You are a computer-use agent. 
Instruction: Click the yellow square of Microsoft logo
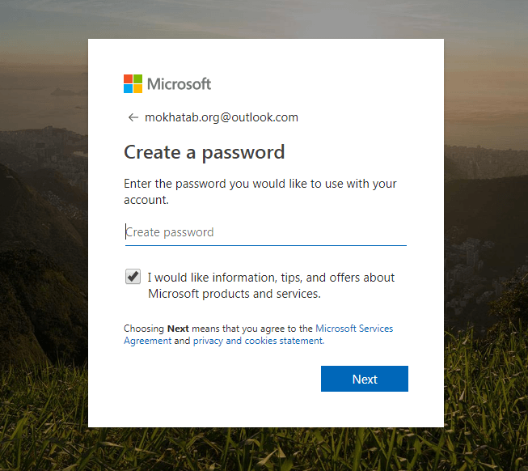coord(137,88)
